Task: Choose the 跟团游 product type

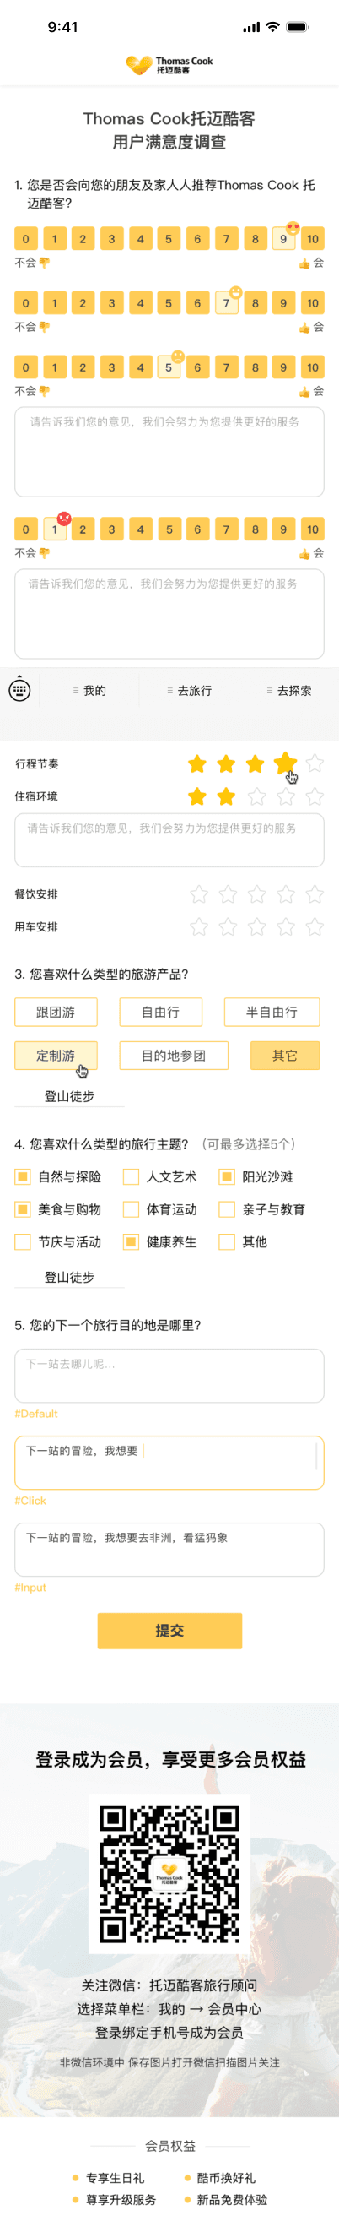Action: click(x=56, y=1012)
